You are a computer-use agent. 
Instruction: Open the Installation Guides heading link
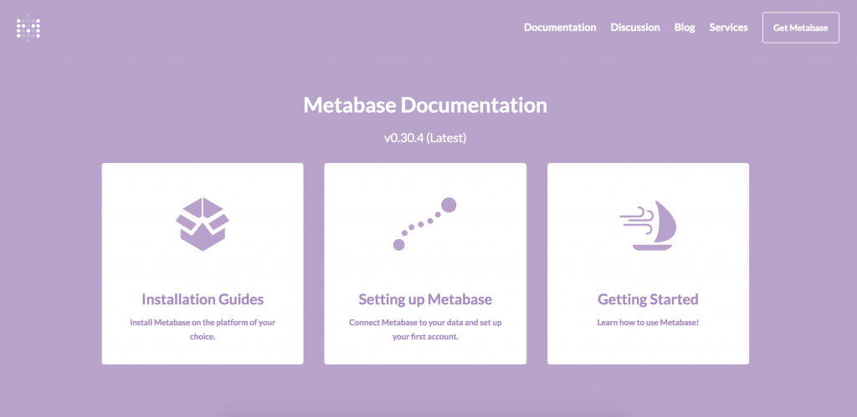203,299
